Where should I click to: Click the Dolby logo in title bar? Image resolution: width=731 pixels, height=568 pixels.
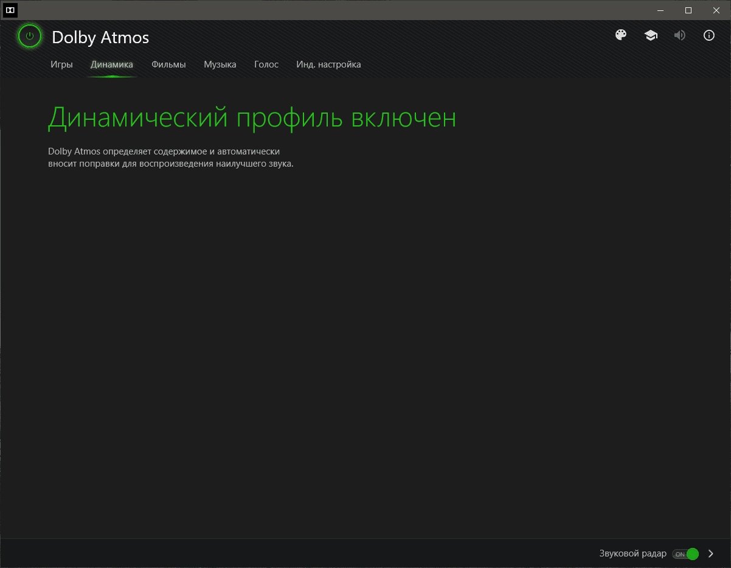point(10,10)
